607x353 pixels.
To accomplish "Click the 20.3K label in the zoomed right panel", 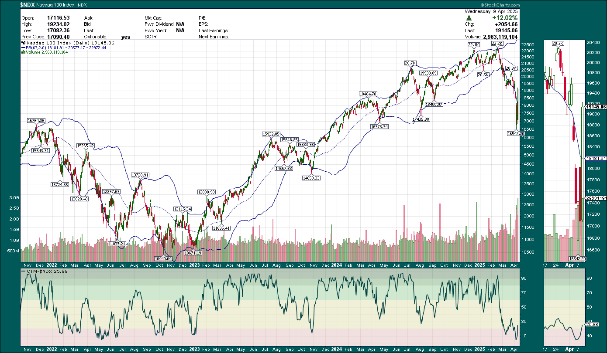I will pyautogui.click(x=558, y=44).
